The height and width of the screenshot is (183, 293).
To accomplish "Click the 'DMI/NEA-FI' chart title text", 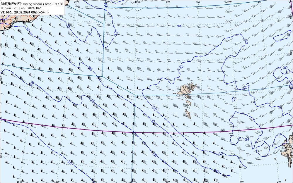I will pyautogui.click(x=11, y=4).
